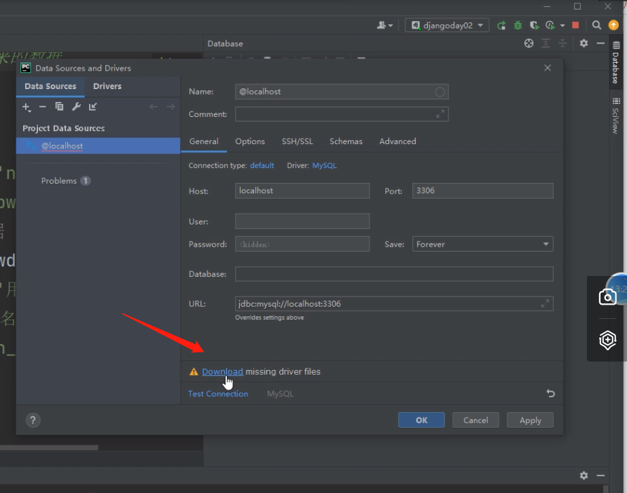Go back with left arrow in dialog
The width and height of the screenshot is (627, 493).
tap(154, 107)
